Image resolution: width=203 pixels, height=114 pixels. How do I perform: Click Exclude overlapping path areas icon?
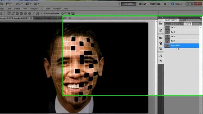73,13
